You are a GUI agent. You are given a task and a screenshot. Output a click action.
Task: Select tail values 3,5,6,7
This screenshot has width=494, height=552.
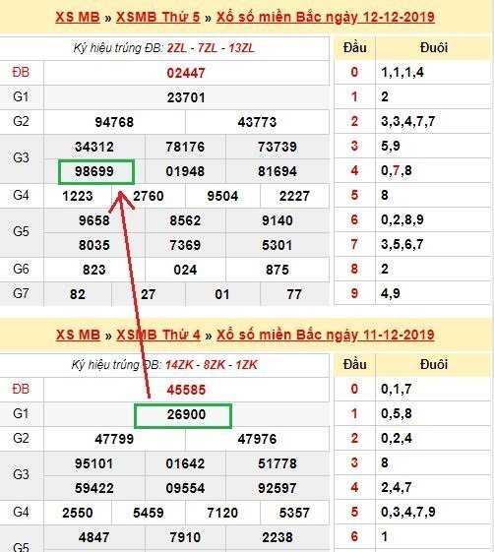(x=402, y=245)
